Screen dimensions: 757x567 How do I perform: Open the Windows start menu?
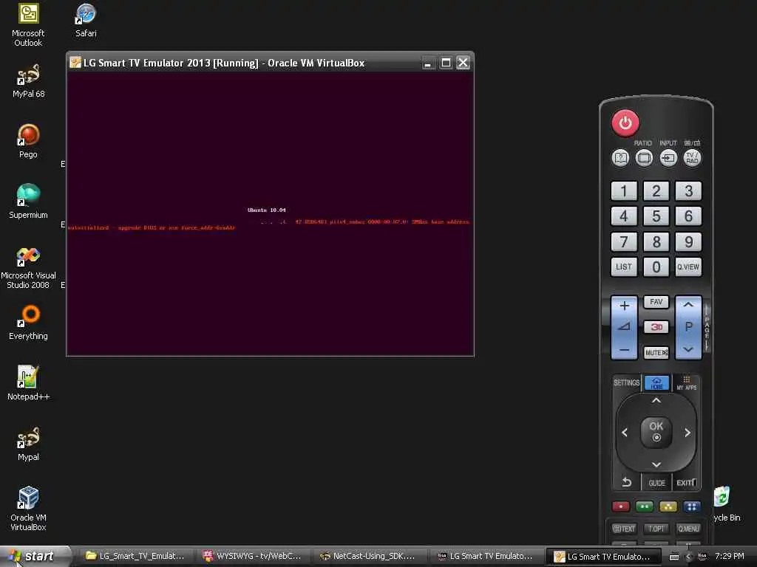(35, 556)
